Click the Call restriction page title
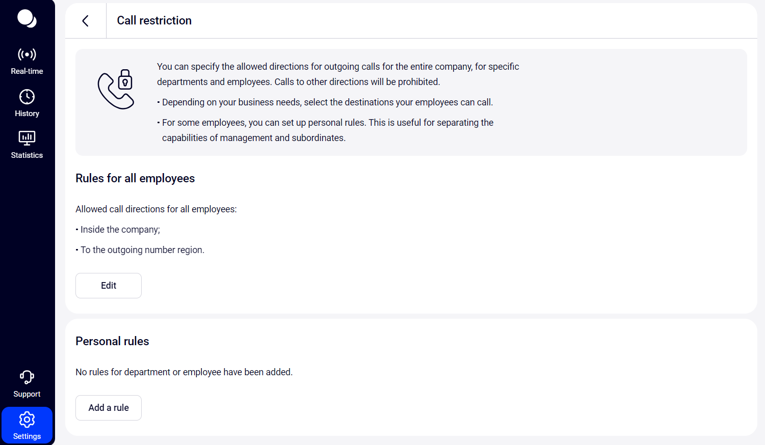The width and height of the screenshot is (765, 445). [x=154, y=20]
